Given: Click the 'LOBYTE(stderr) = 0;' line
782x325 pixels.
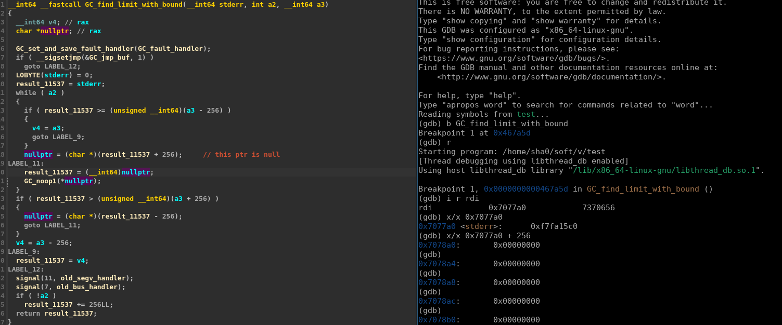Looking at the screenshot, I should click(x=54, y=75).
